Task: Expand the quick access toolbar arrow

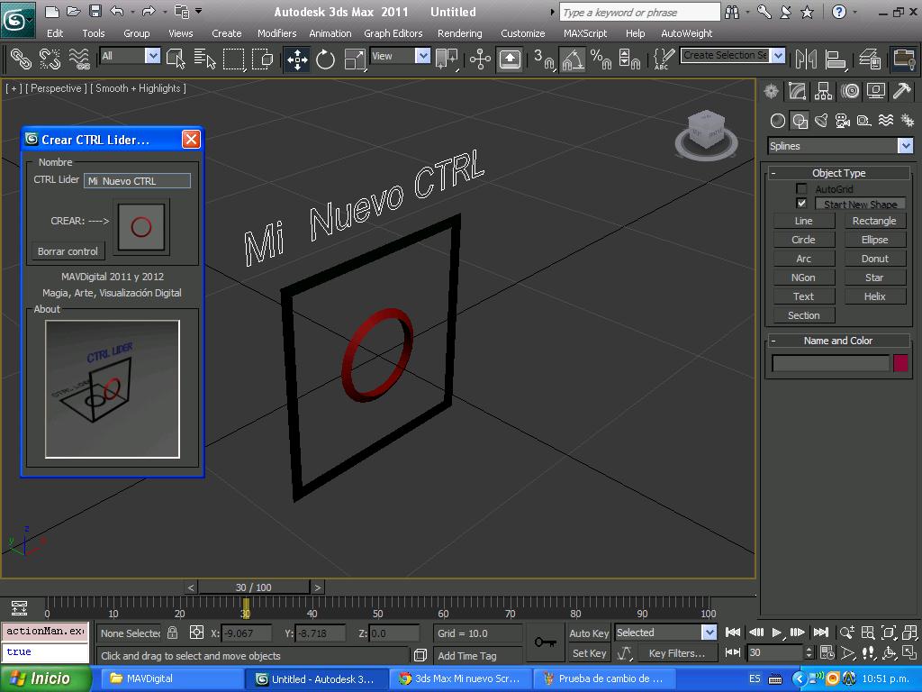Action: click(x=199, y=11)
